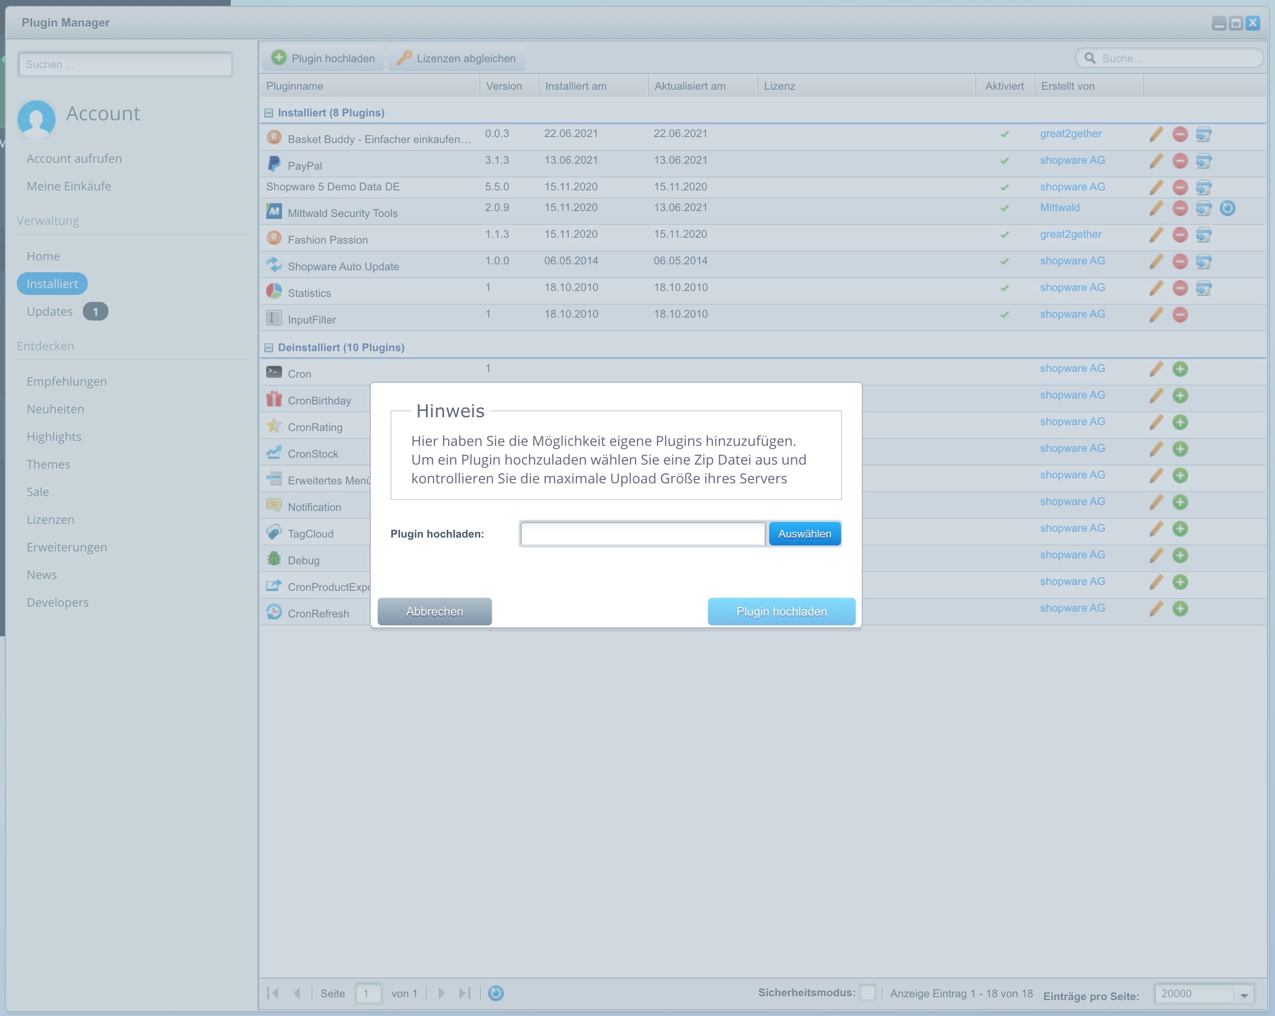This screenshot has width=1275, height=1016.
Task: Open the Einträge pro Seite dropdown
Action: [x=1243, y=995]
